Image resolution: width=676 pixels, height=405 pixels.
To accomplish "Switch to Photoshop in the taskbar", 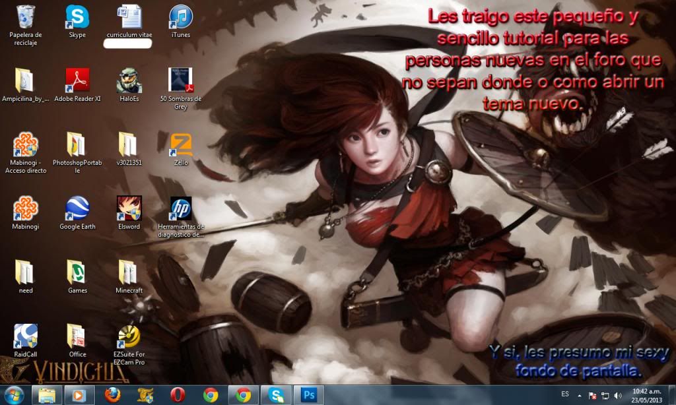I will pos(308,394).
